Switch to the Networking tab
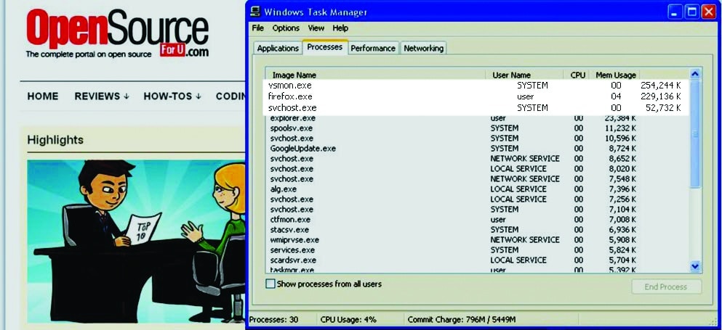This screenshot has height=330, width=722. coord(423,48)
